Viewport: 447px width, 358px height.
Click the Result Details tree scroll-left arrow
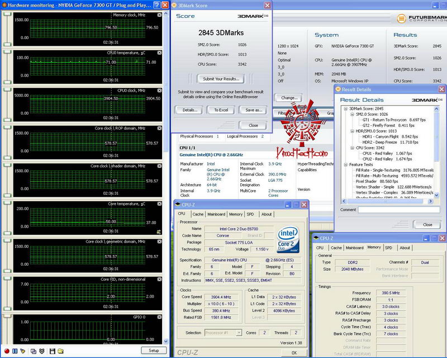pos(344,201)
